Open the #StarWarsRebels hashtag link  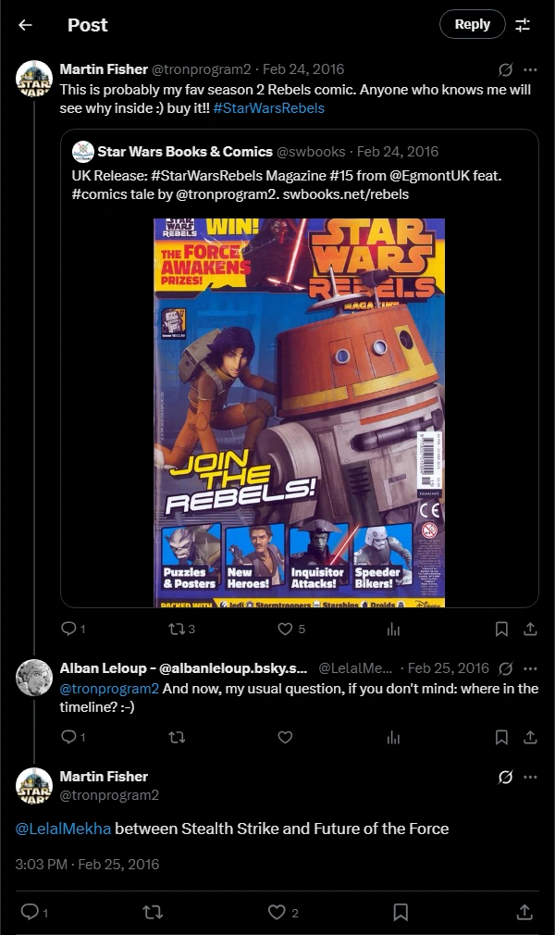click(268, 108)
